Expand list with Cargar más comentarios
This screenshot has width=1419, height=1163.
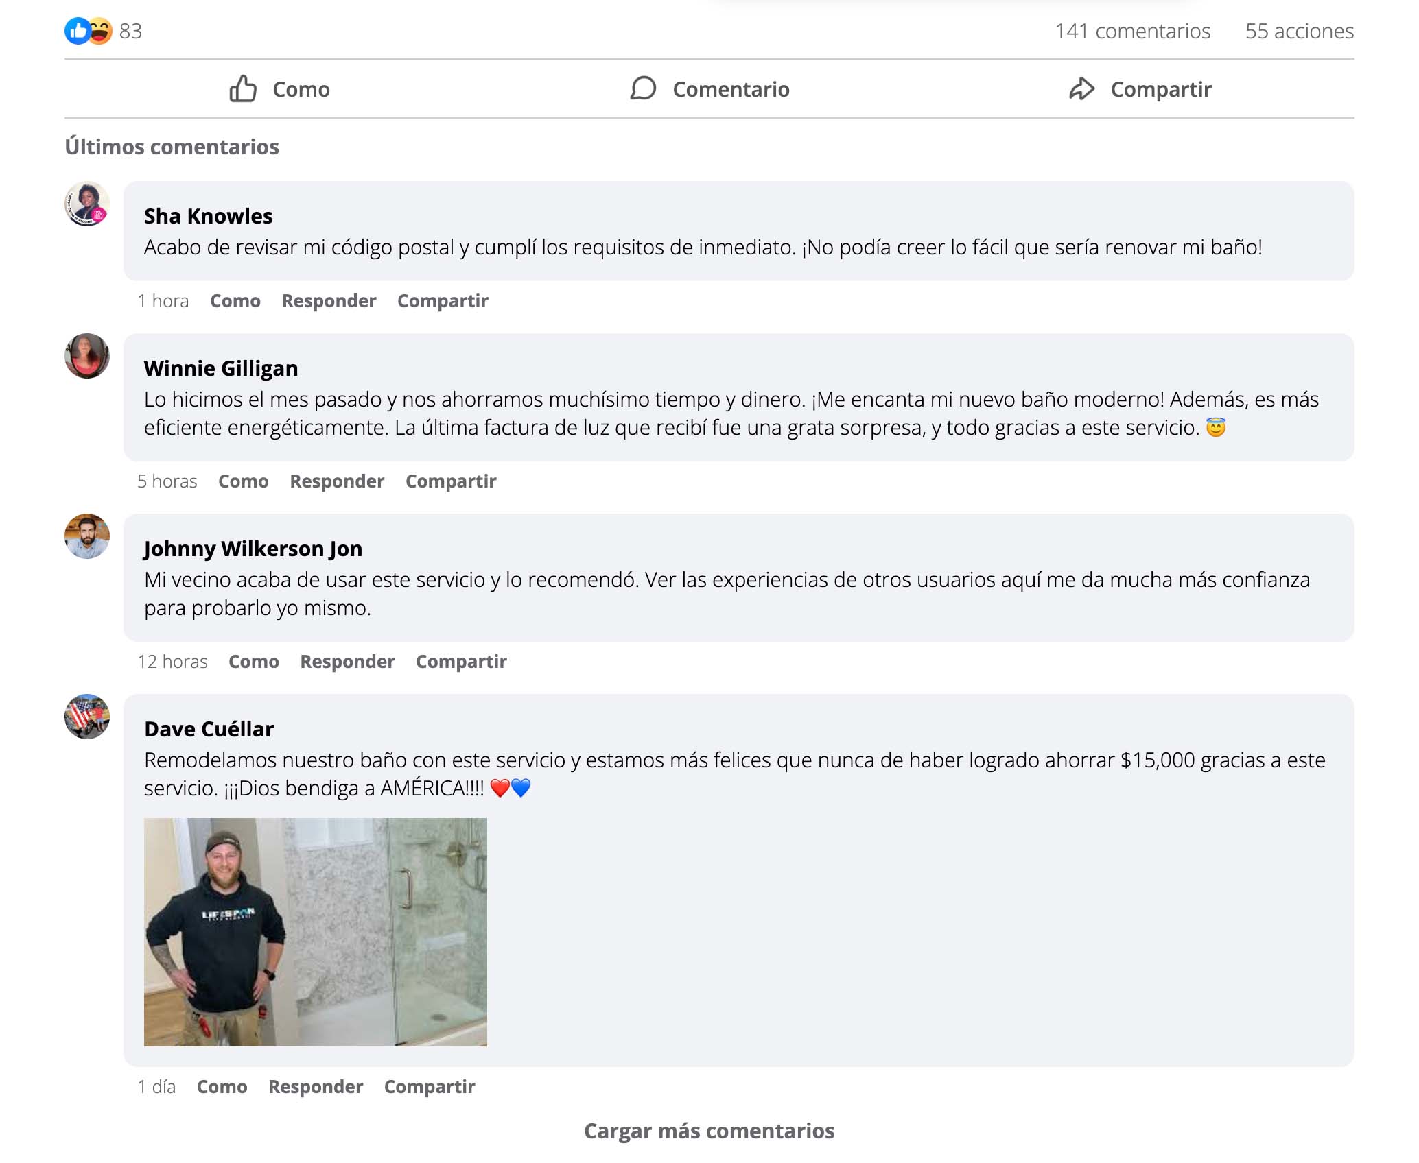point(709,1131)
